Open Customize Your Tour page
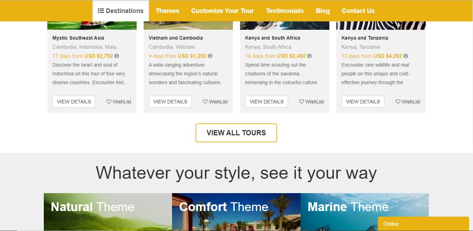473x231 pixels. pos(222,11)
